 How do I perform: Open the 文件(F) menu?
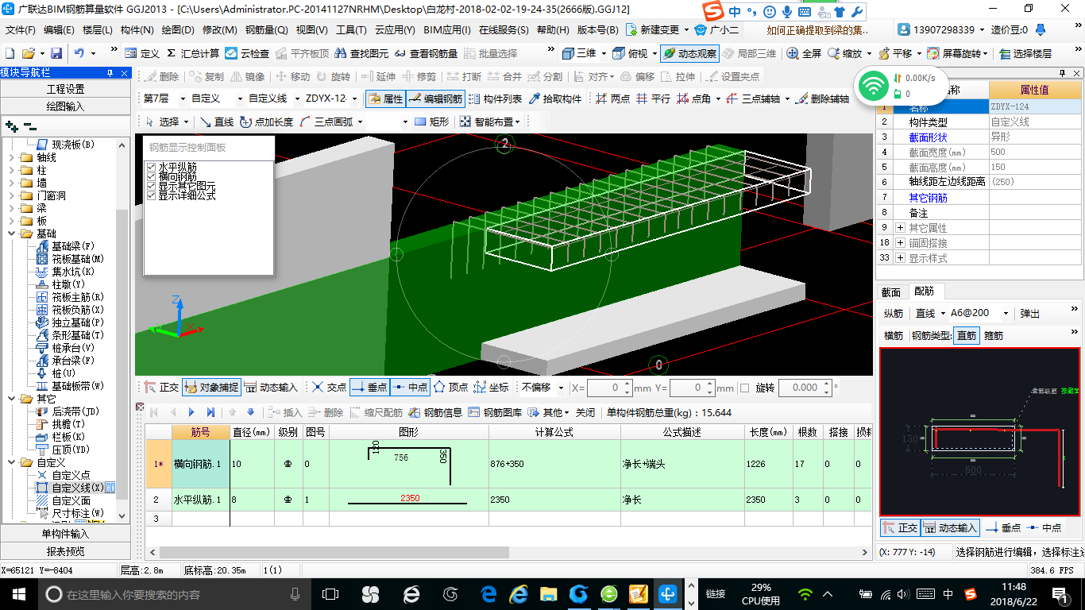pos(21,30)
